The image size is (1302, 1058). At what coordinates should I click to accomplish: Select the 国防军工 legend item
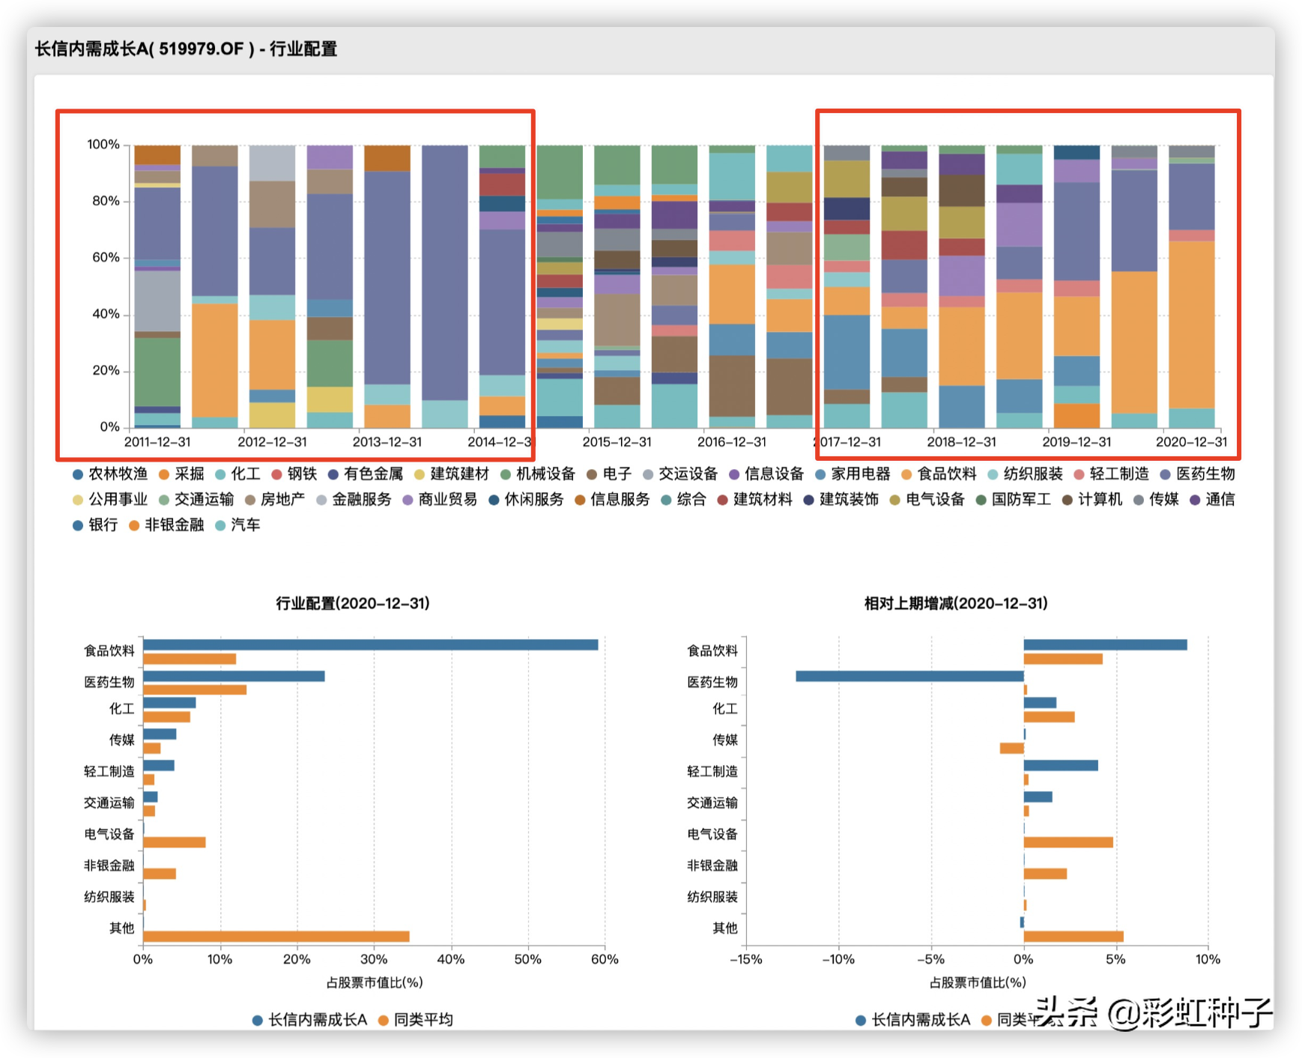click(x=1013, y=499)
